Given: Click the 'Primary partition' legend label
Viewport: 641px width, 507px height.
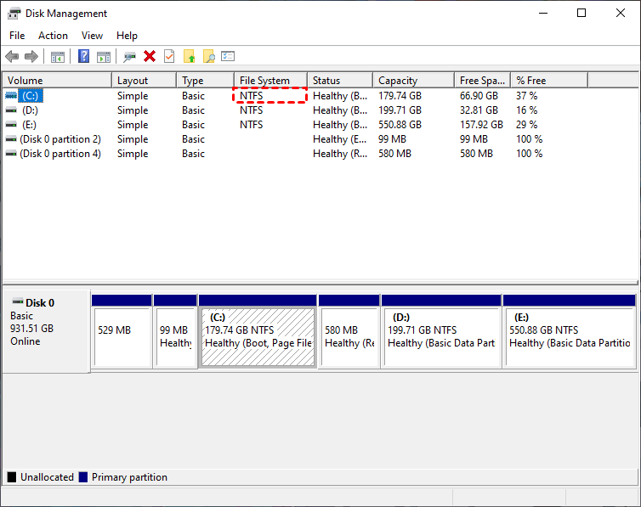Looking at the screenshot, I should (x=129, y=477).
